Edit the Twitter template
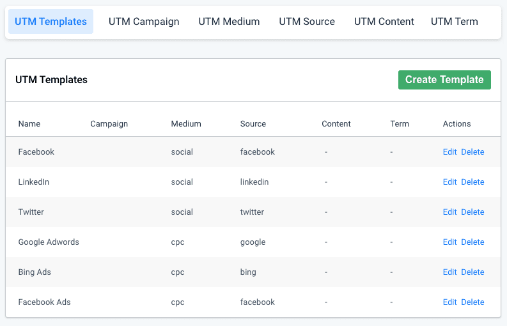 (449, 212)
